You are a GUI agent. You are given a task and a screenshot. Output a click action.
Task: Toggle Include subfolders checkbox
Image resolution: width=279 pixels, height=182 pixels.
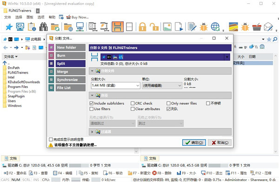(x=92, y=103)
